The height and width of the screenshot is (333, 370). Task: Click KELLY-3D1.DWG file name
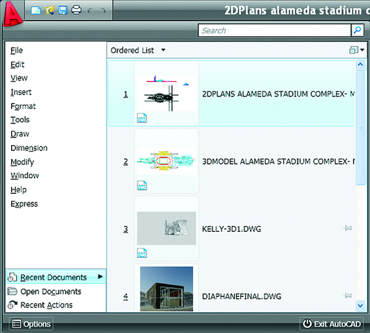click(231, 229)
